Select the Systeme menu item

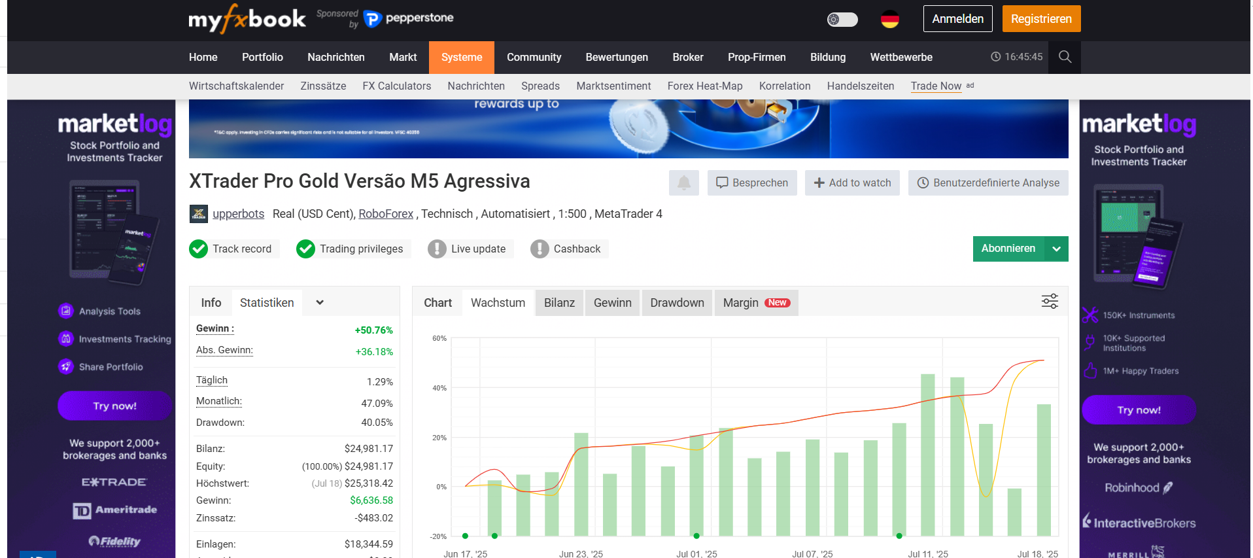tap(462, 57)
